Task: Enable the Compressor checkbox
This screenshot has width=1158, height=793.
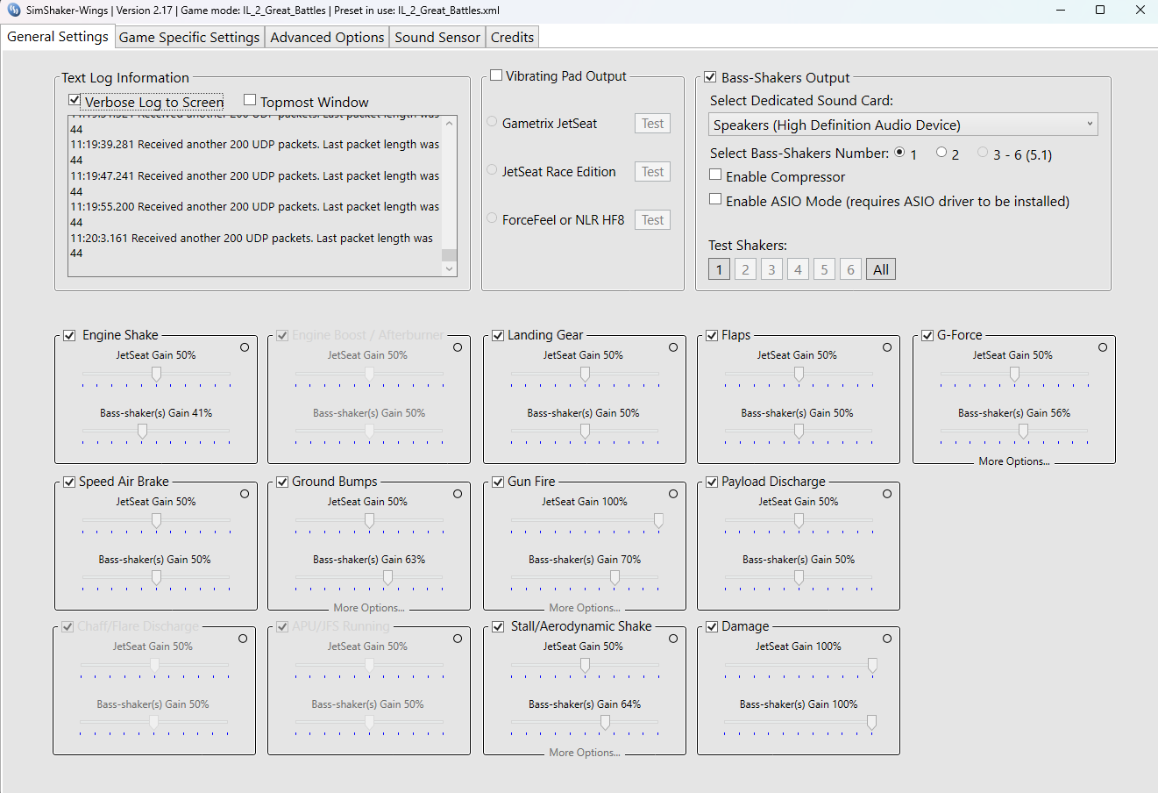Action: pos(715,175)
